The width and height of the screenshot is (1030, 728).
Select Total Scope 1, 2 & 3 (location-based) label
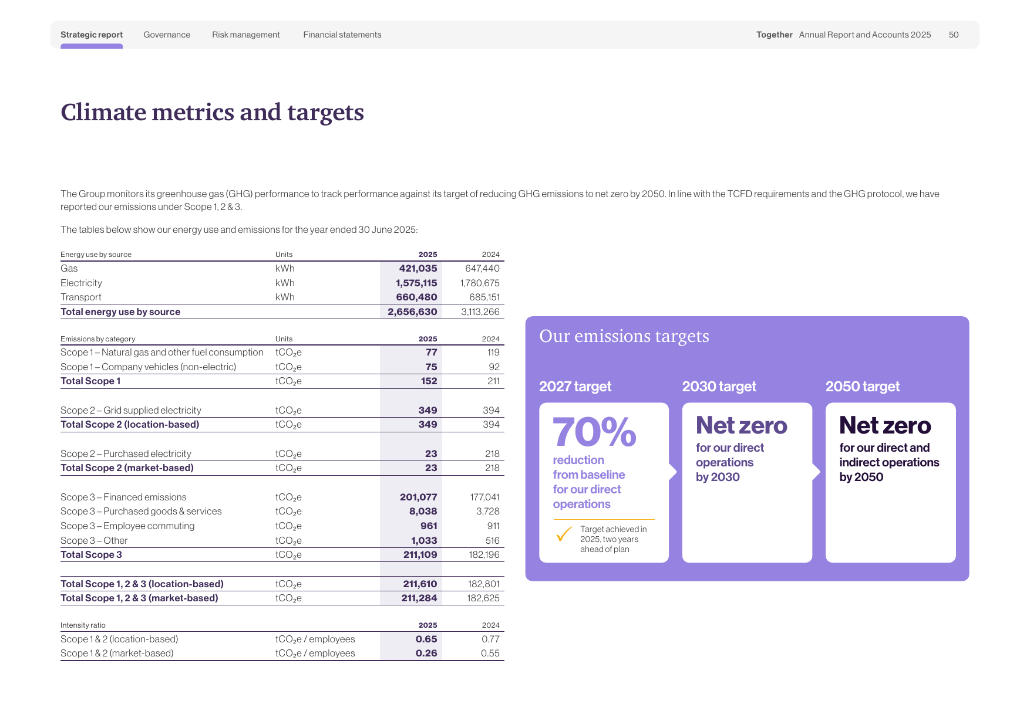[x=142, y=584]
